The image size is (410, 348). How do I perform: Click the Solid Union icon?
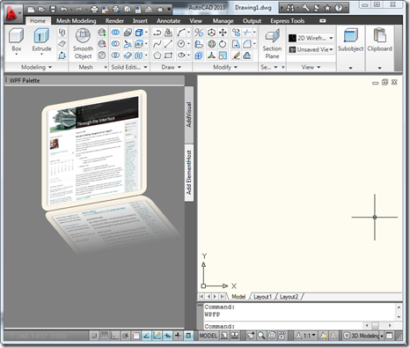115,33
